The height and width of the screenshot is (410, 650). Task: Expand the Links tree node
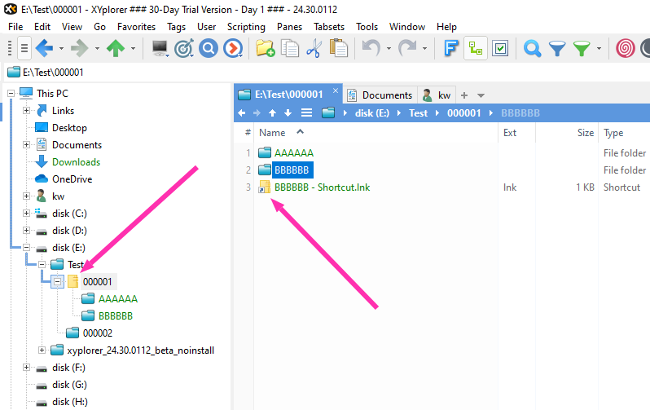[x=27, y=110]
